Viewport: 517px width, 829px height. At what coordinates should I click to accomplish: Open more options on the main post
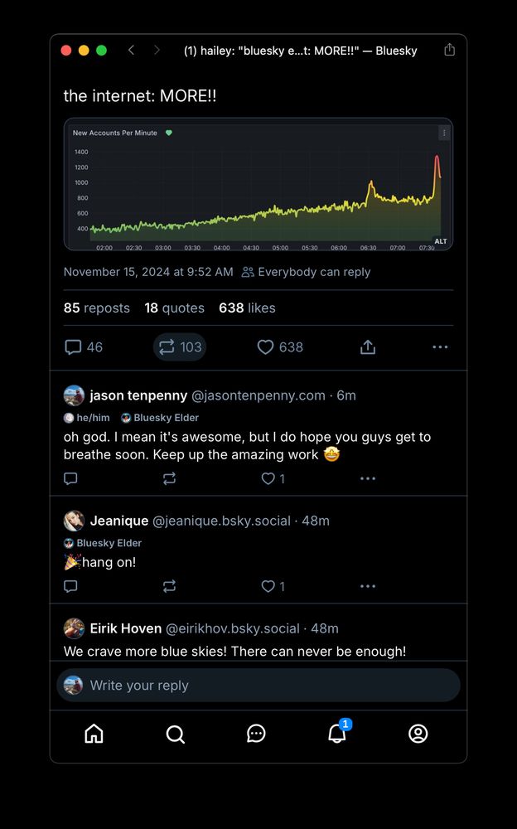[440, 347]
